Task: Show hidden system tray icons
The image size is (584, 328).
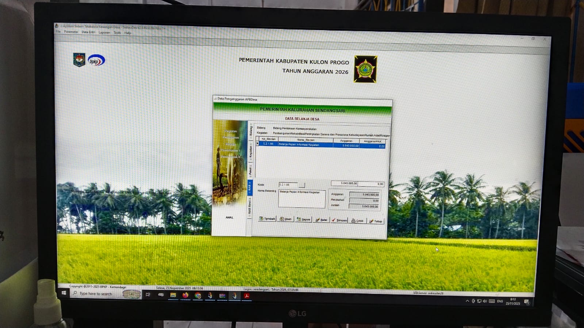Action: coord(467,301)
